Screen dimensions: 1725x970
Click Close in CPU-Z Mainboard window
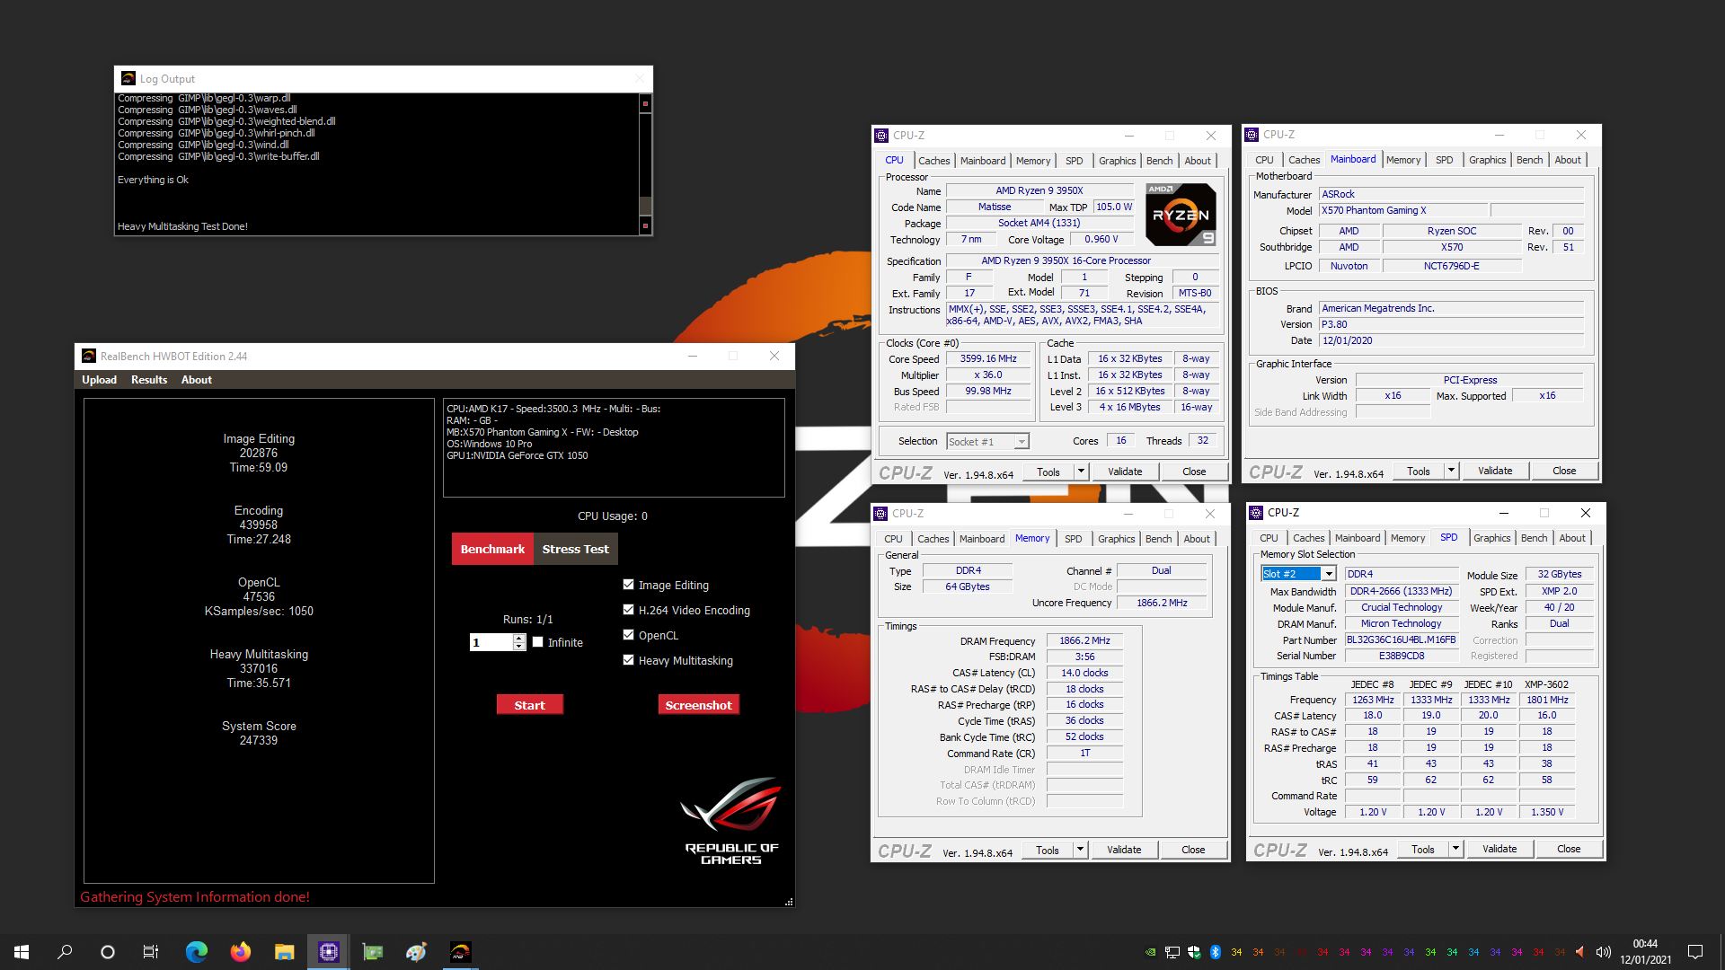(1564, 471)
